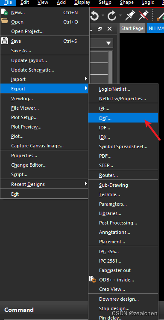This screenshot has height=320, width=164.
Task: Click the New file icon in File menu
Action: 4,12
